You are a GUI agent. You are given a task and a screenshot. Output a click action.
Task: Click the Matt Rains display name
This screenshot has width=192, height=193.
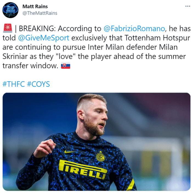35,6
